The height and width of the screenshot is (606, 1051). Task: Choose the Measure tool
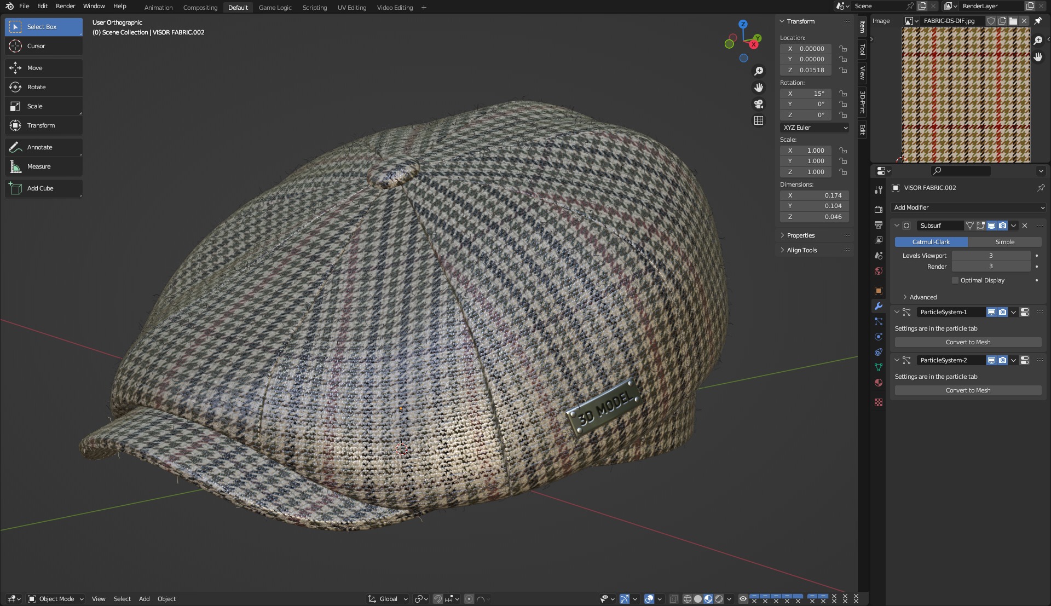(x=44, y=166)
